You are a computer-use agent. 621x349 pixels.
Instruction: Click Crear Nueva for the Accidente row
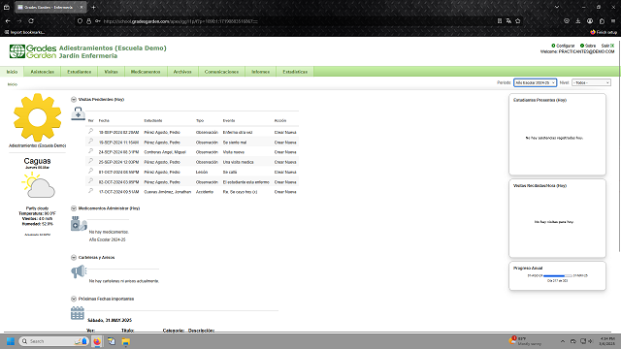pos(285,192)
